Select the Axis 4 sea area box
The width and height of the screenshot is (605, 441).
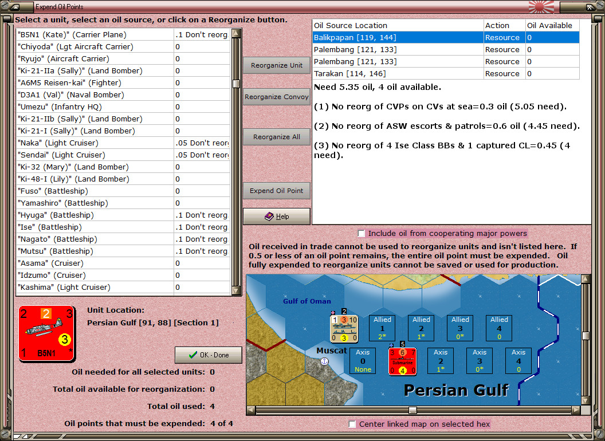[518, 360]
